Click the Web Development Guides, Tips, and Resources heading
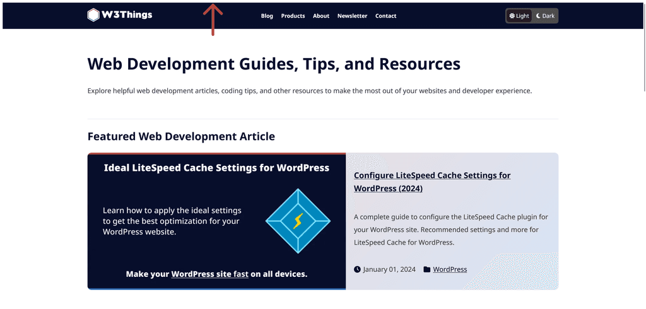Viewport: 646px width, 309px height. pyautogui.click(x=274, y=64)
